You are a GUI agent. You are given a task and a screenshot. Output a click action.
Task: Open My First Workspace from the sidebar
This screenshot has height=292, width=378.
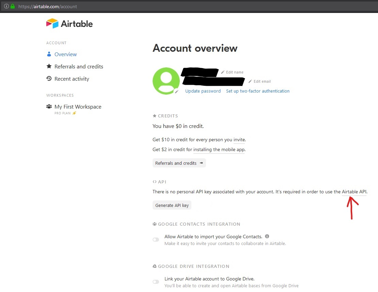pos(78,107)
